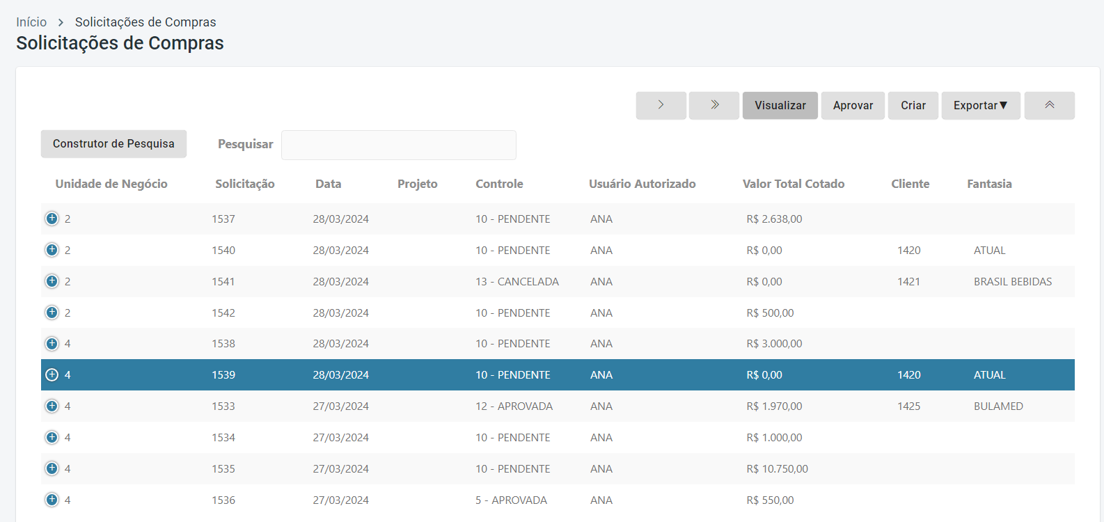Open the Exportar dropdown menu
1104x522 pixels.
981,105
